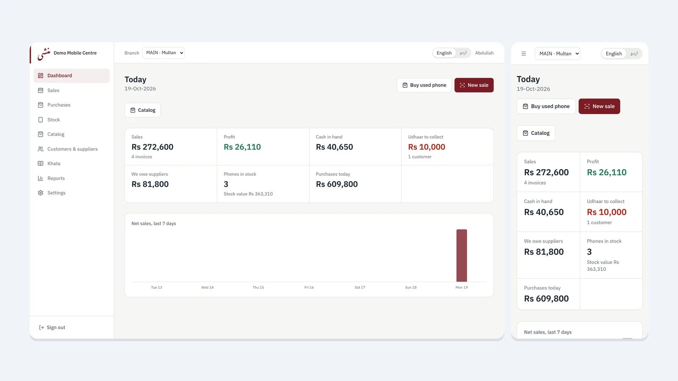Click New sale button in desktop view

pos(474,85)
